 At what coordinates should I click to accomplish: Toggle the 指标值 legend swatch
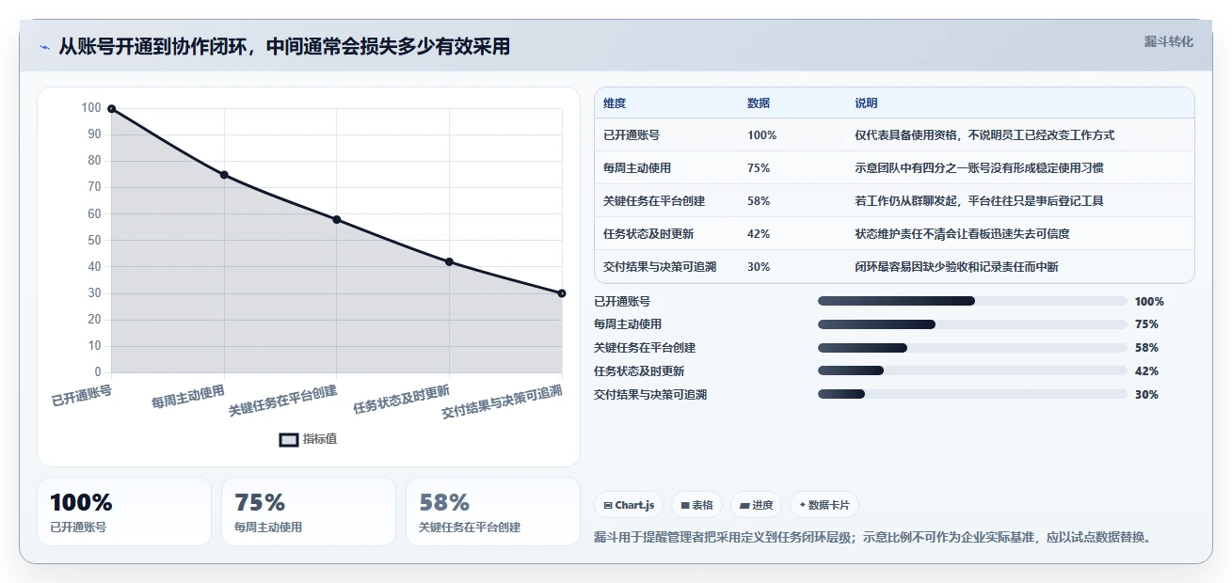pyautogui.click(x=289, y=439)
